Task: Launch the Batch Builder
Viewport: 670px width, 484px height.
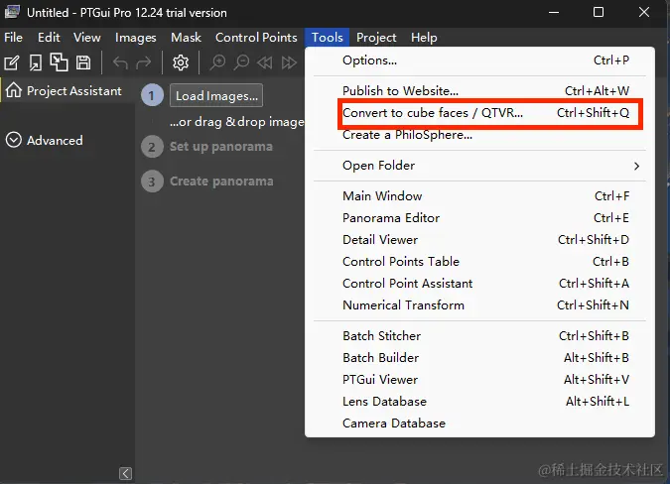Action: [x=479, y=358]
